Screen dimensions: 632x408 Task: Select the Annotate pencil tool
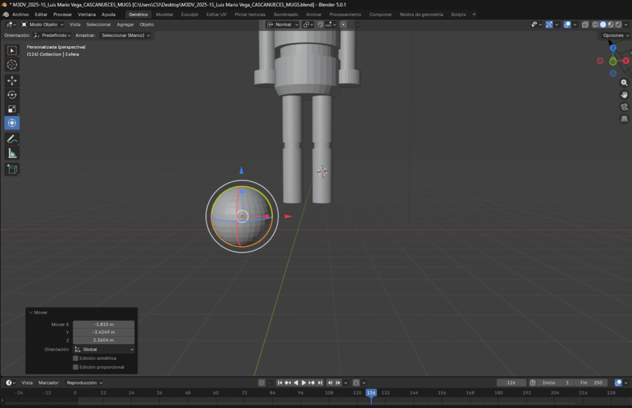[12, 139]
